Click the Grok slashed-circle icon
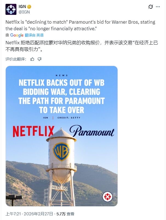The height and width of the screenshot is (220, 166). pos(150,7)
